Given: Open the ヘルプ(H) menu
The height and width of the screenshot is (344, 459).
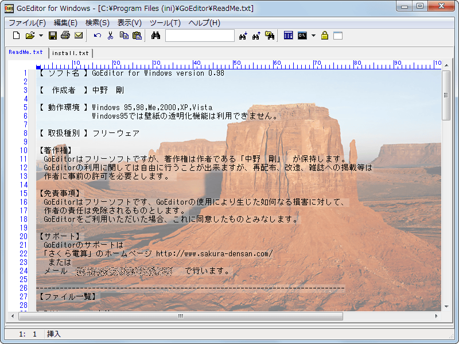Looking at the screenshot, I should (x=204, y=23).
